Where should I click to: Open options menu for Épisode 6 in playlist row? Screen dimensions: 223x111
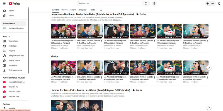click(75, 41)
